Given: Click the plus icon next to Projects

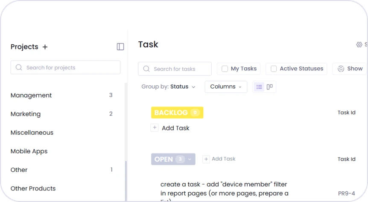Looking at the screenshot, I should (x=45, y=47).
